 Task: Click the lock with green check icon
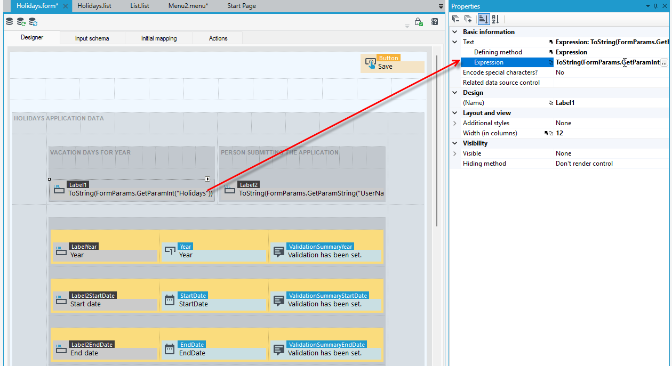(x=419, y=22)
